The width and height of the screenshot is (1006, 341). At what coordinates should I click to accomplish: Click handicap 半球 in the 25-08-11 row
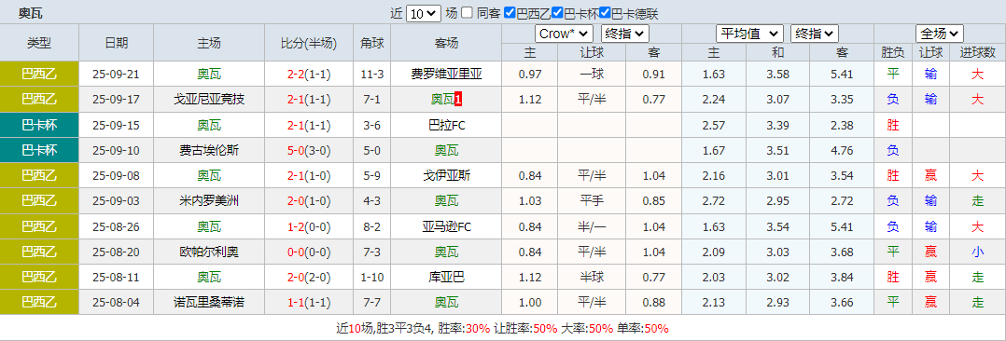pos(592,278)
